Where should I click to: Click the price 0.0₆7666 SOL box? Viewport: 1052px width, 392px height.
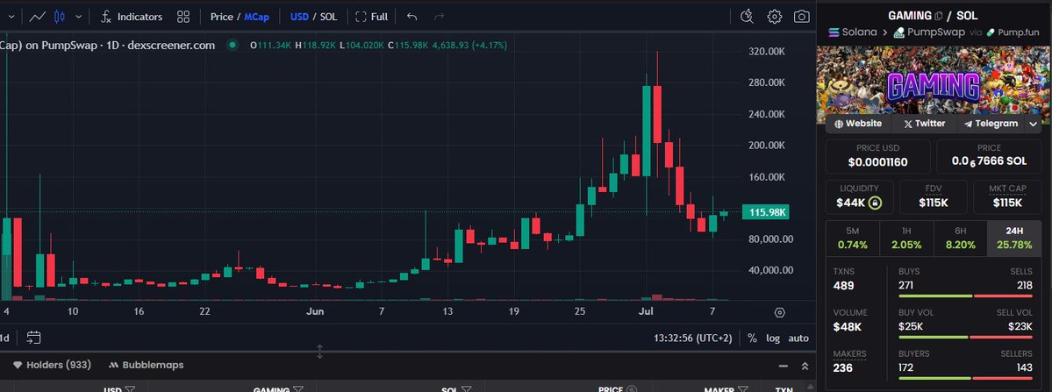coord(989,156)
